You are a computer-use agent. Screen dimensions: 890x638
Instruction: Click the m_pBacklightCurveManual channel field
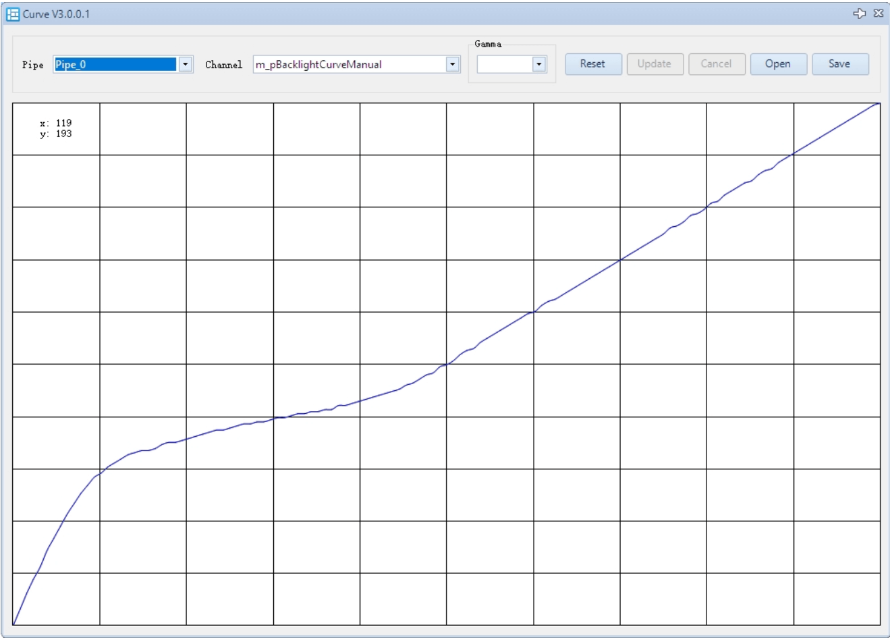(x=349, y=65)
